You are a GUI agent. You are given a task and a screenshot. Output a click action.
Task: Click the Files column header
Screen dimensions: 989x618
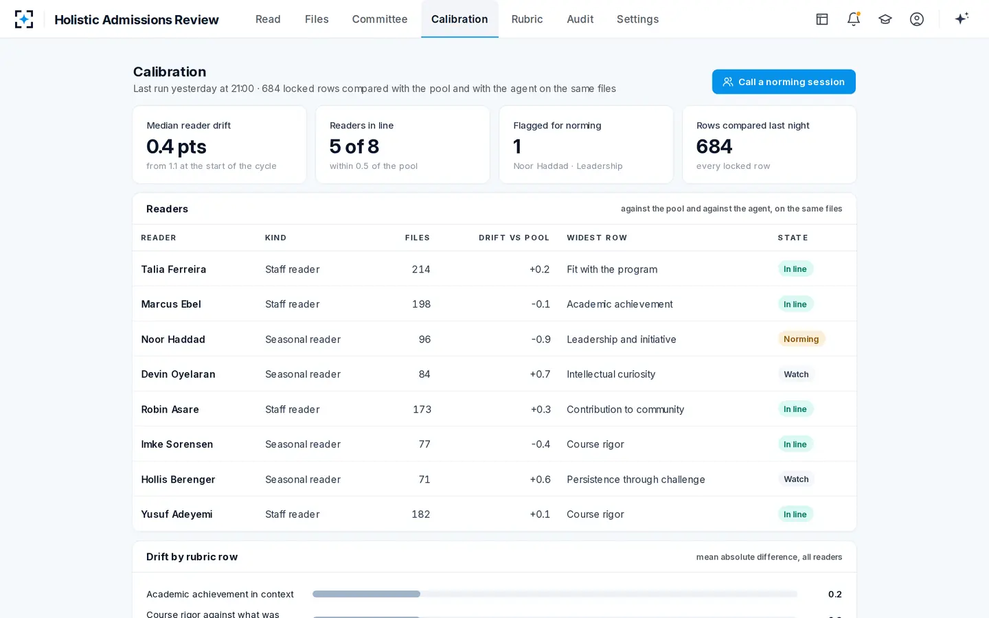pyautogui.click(x=418, y=238)
